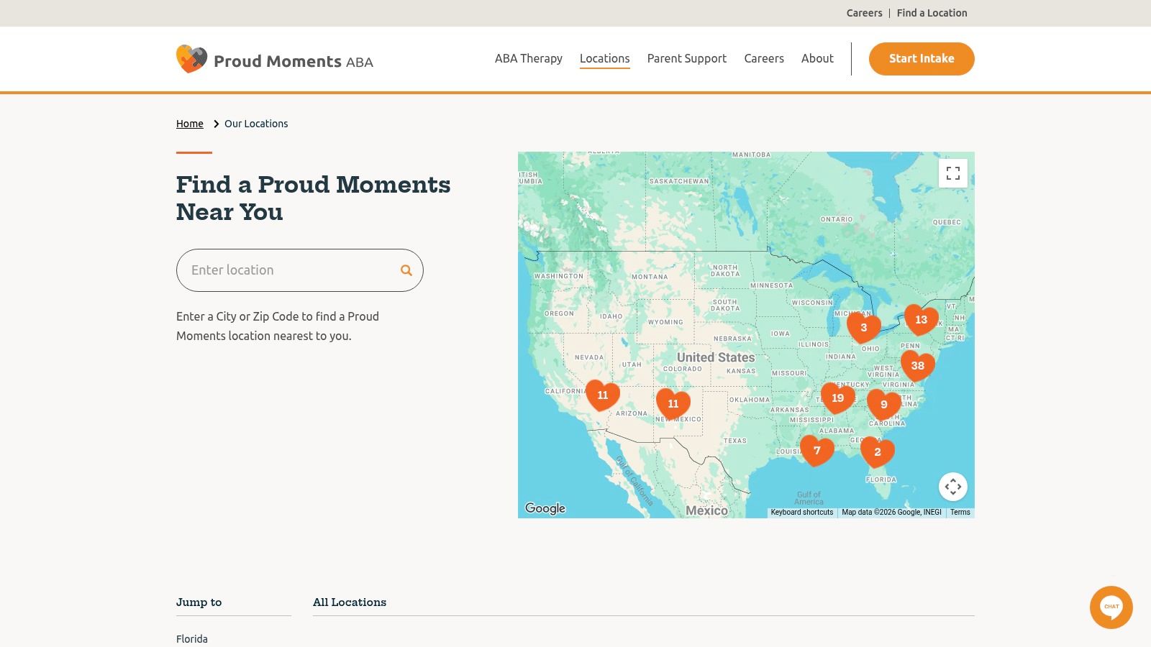1151x647 pixels.
Task: Open the ABA Therapy menu
Action: [x=529, y=59]
